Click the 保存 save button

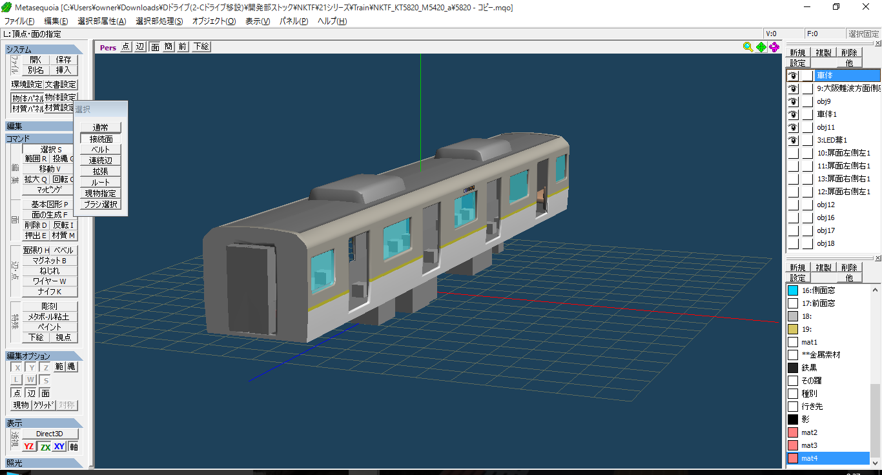[63, 59]
